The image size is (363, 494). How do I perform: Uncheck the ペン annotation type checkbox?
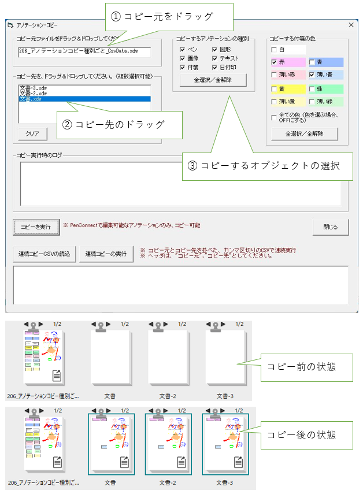coord(183,50)
